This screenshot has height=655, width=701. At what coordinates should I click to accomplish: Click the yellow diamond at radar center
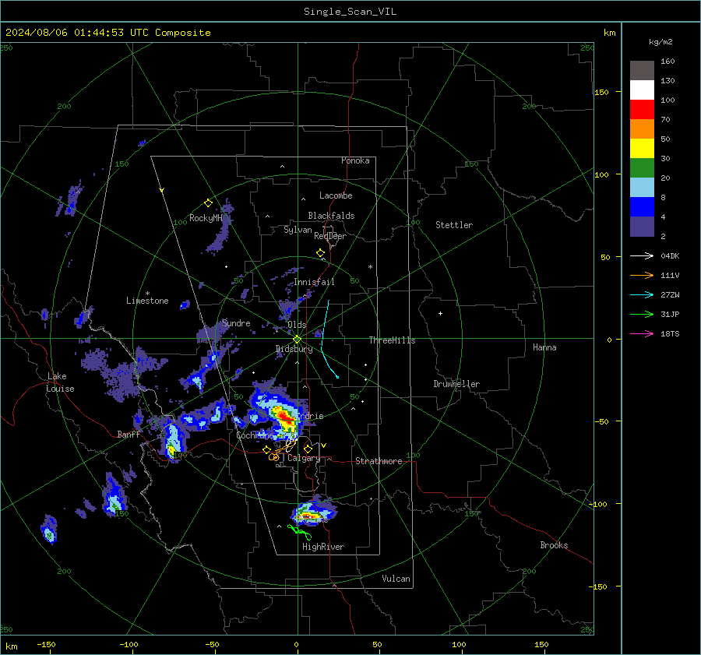(x=298, y=339)
